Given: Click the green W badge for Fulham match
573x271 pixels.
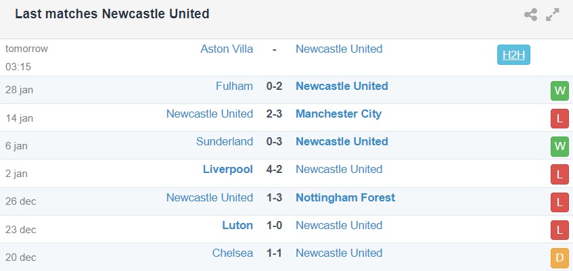Looking at the screenshot, I should (x=559, y=91).
